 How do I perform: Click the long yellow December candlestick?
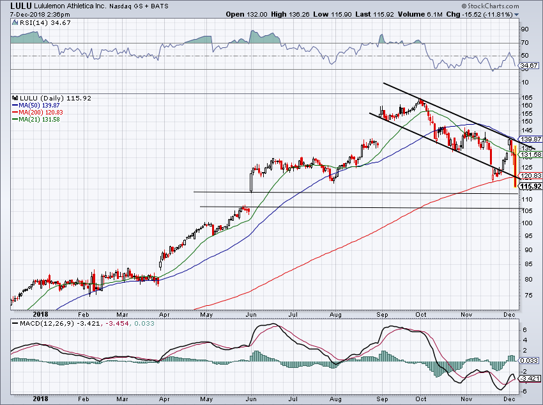(516, 166)
